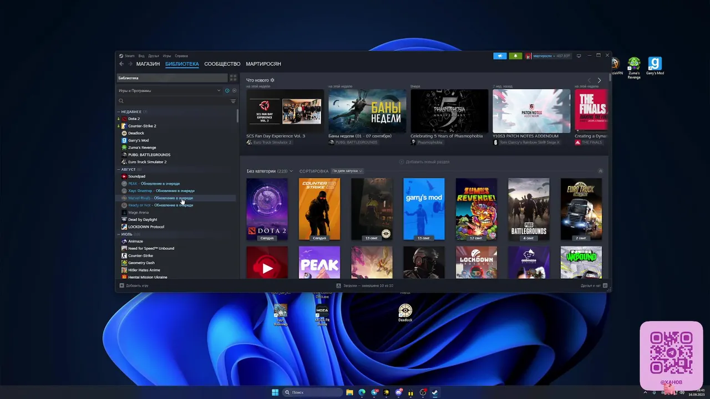Open the green notifications bell

(515, 56)
